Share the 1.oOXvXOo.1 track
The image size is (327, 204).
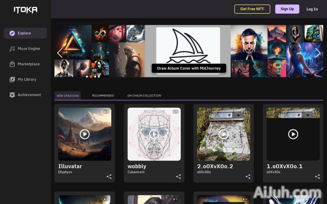click(317, 177)
